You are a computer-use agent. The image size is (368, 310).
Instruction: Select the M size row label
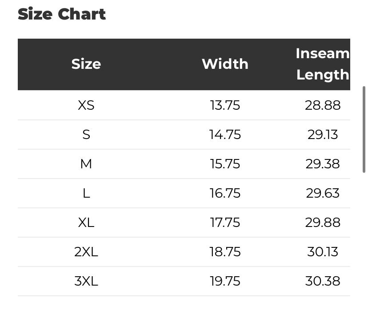coord(86,164)
